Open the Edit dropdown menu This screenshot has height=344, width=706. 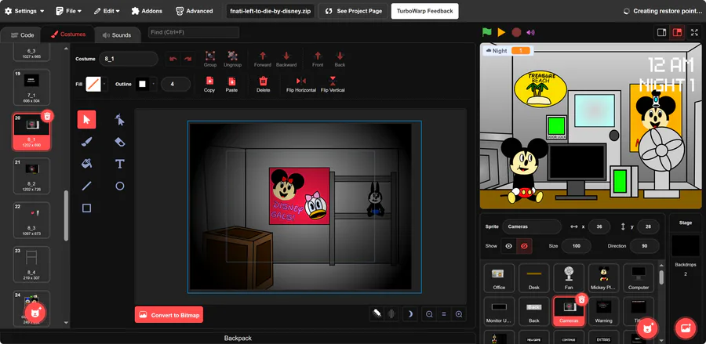107,11
